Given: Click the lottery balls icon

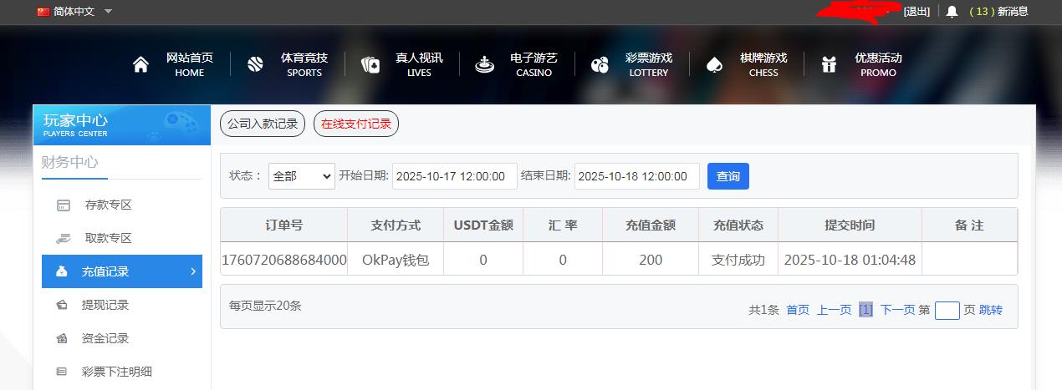Looking at the screenshot, I should 600,65.
